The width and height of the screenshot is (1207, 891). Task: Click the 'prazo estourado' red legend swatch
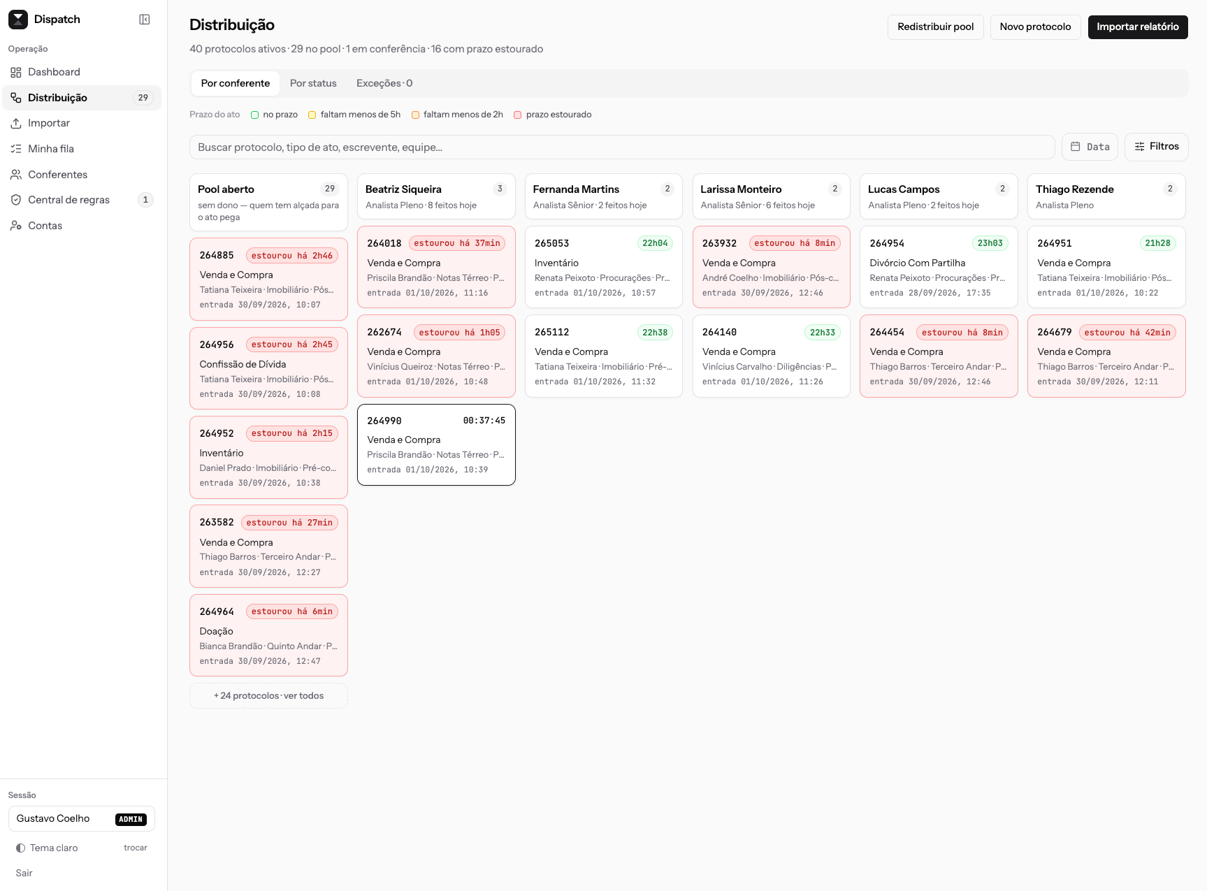(x=518, y=115)
